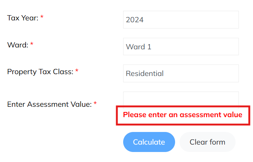This screenshot has height=162, width=253.
Task: Select the '2024' value text
Action: [x=135, y=20]
